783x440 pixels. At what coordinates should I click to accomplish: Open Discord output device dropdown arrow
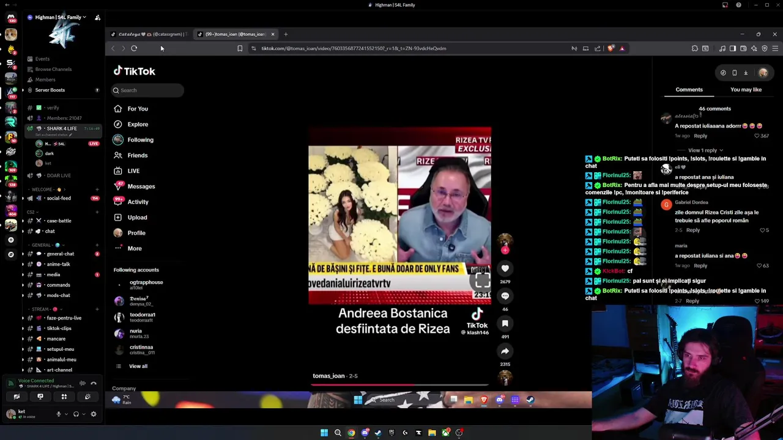point(84,414)
